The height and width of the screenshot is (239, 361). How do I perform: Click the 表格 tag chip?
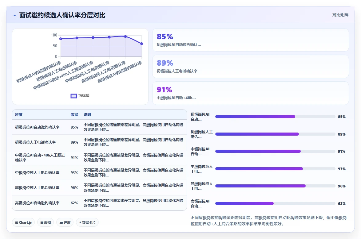pyautogui.click(x=46, y=222)
